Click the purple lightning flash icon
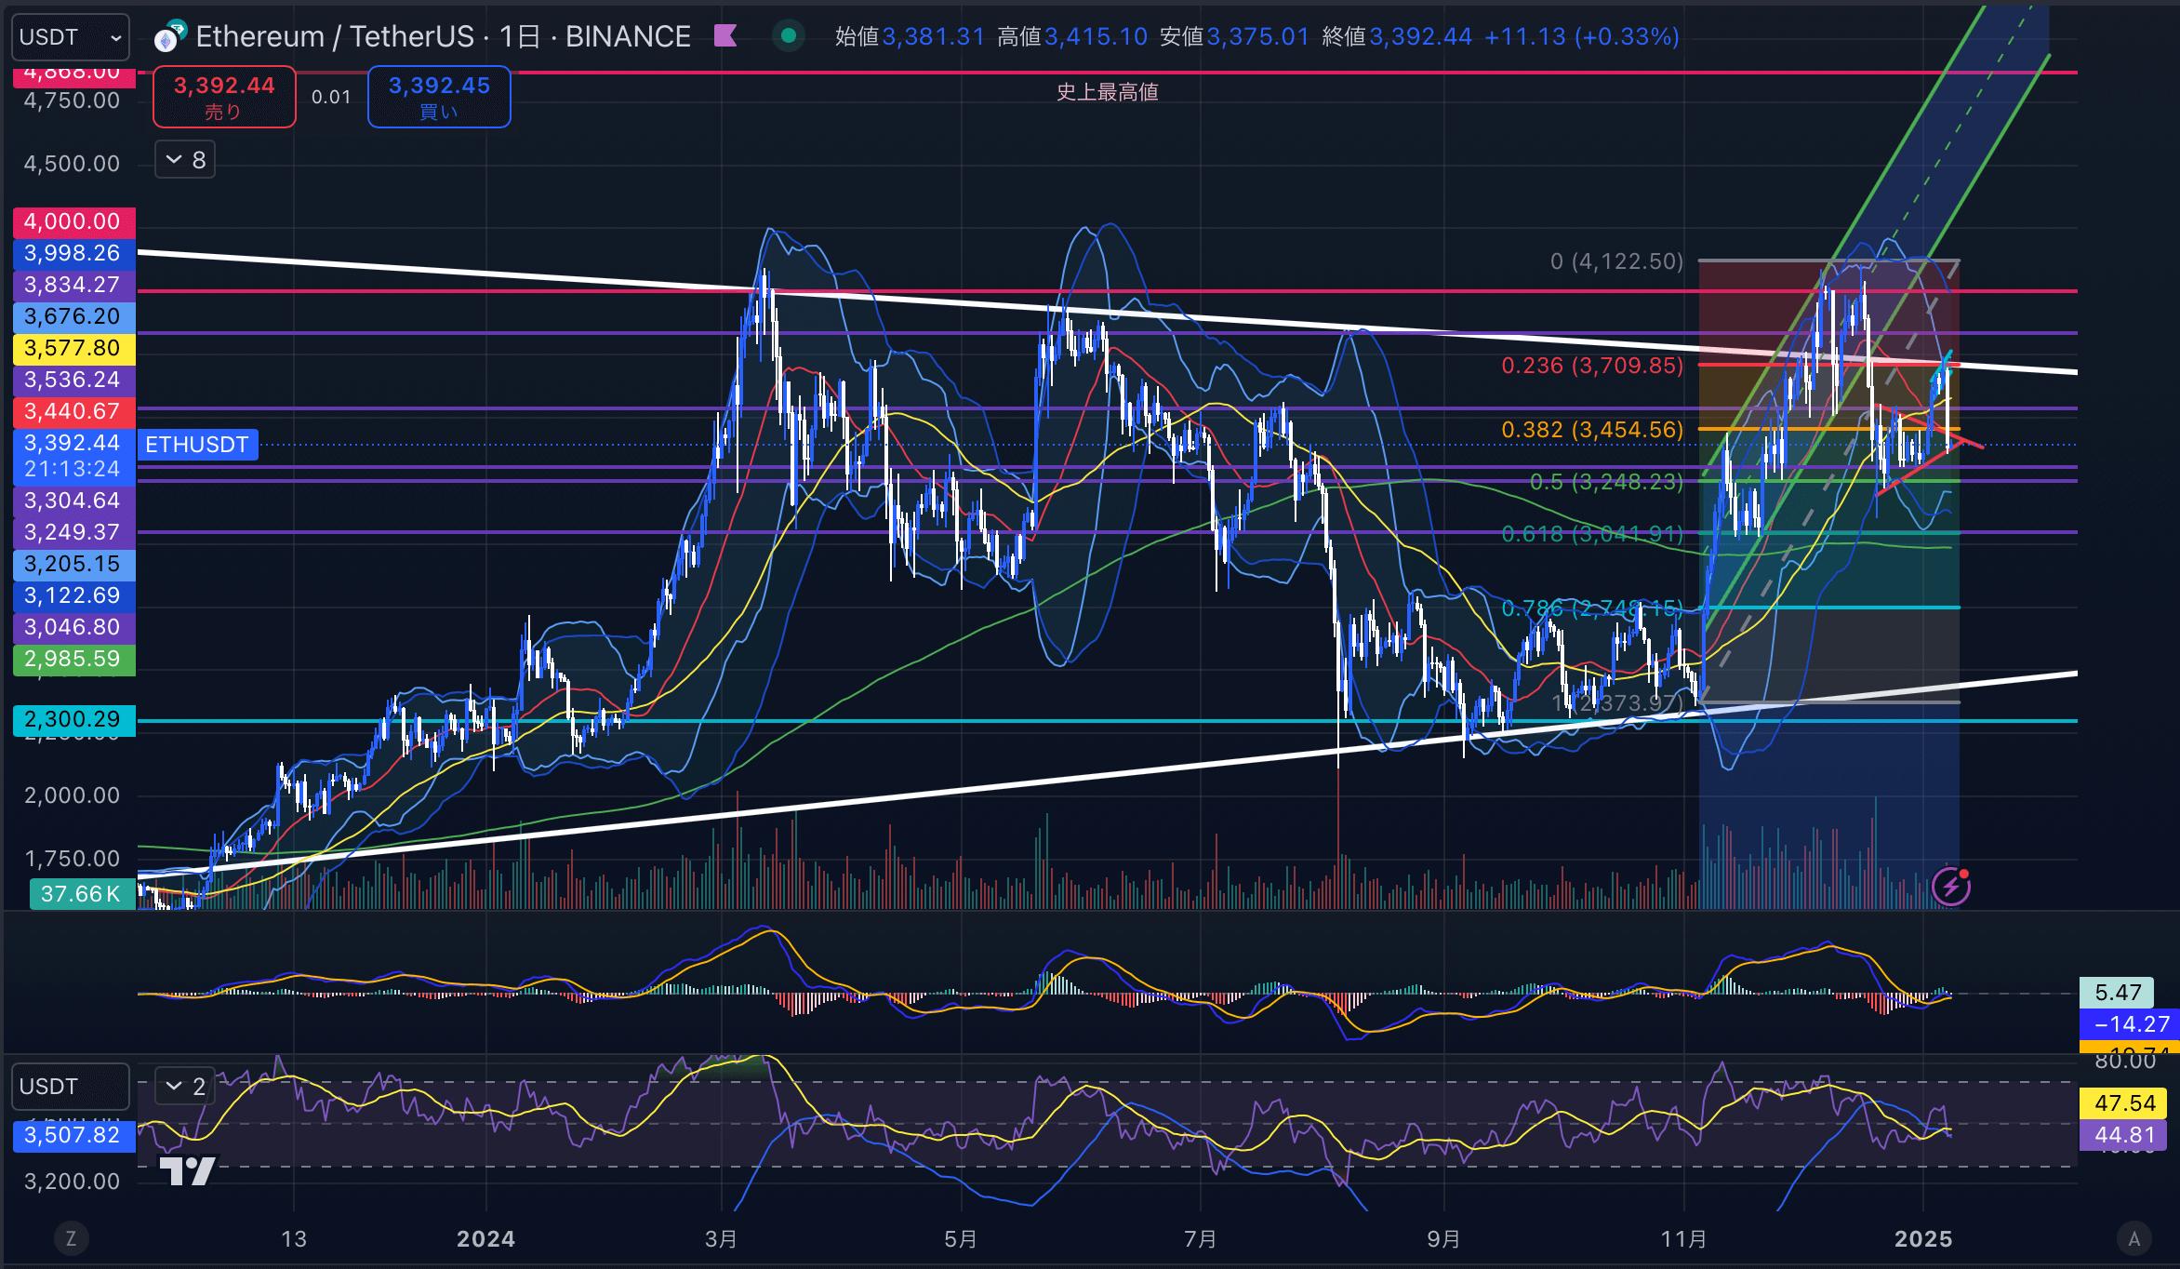The height and width of the screenshot is (1269, 2180). tap(1951, 886)
